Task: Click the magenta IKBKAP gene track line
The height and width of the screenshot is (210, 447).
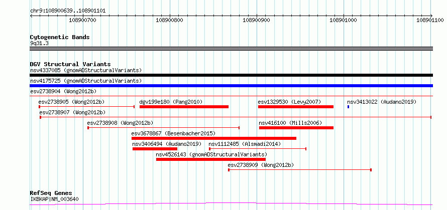Action: tap(231, 204)
